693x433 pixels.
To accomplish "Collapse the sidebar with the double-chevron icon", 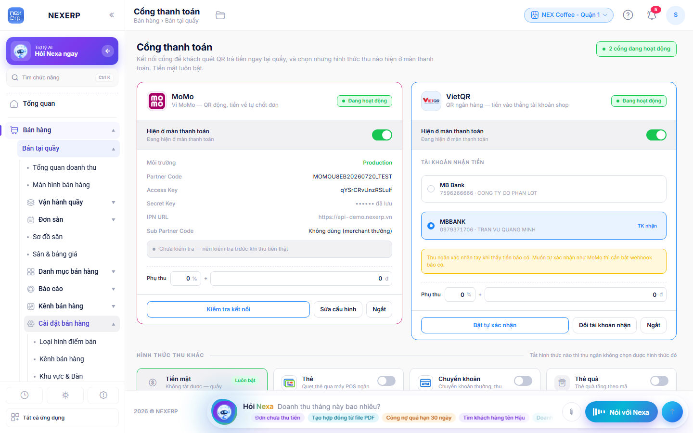I will 112,15.
